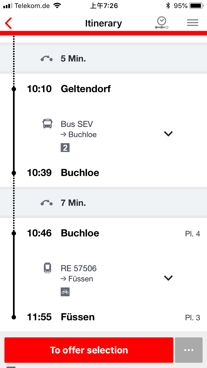Image resolution: width=207 pixels, height=368 pixels.
Task: Tap the 7 Min. transfer walk icon
Action: (46, 203)
